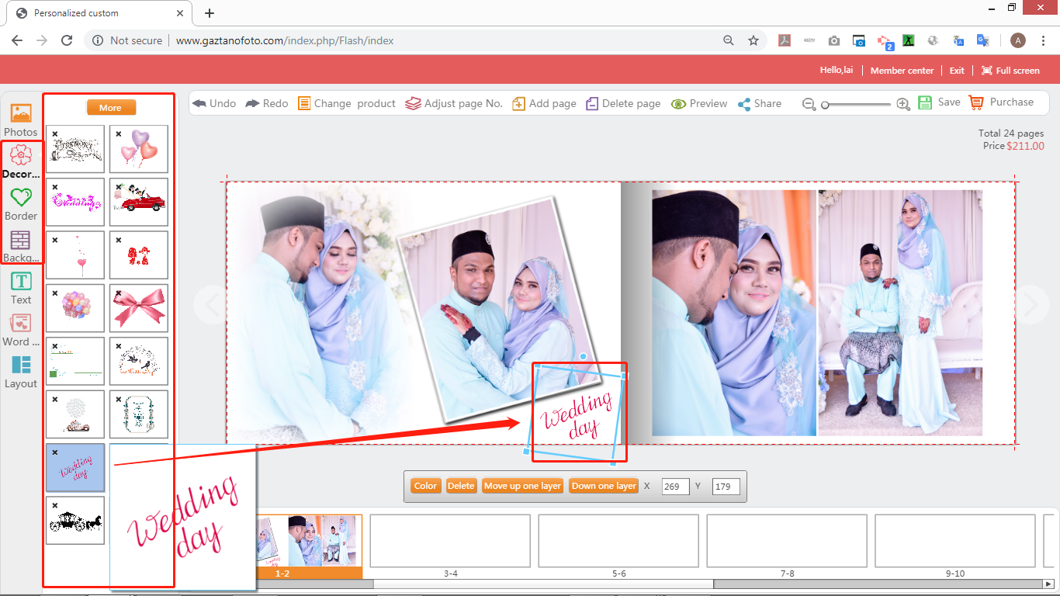Open Preview with the eye icon
The height and width of the screenshot is (596, 1060).
678,104
